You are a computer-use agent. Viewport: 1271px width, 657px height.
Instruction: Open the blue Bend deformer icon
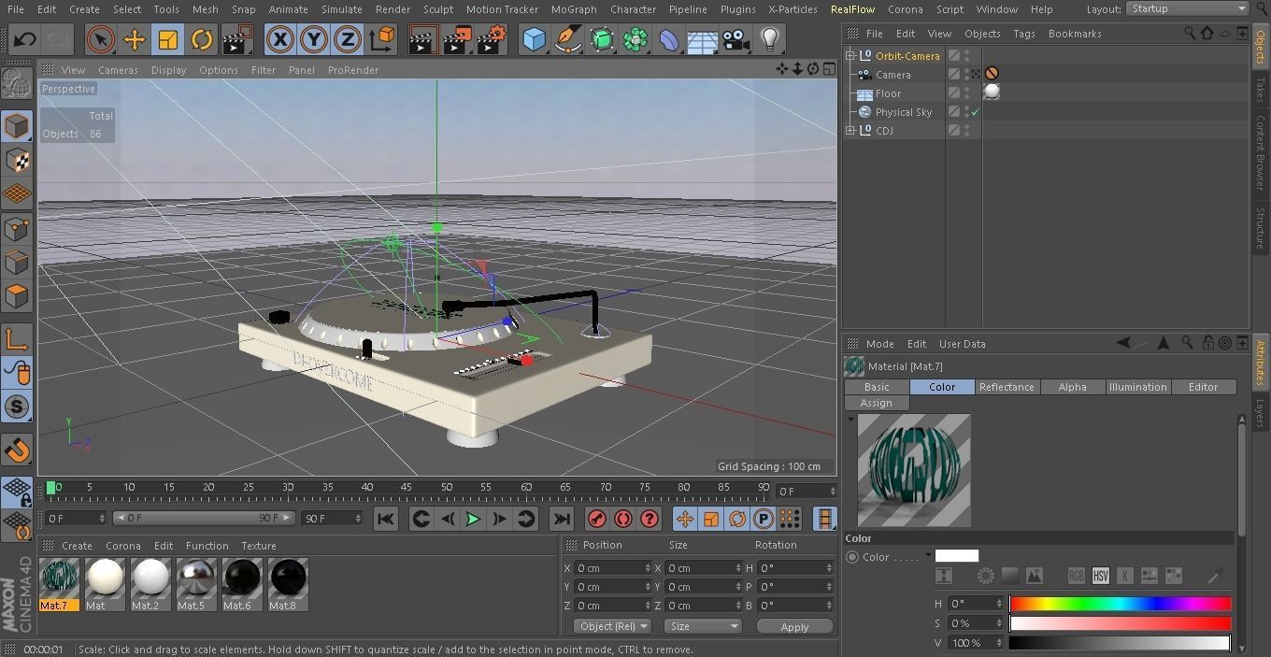pos(669,40)
